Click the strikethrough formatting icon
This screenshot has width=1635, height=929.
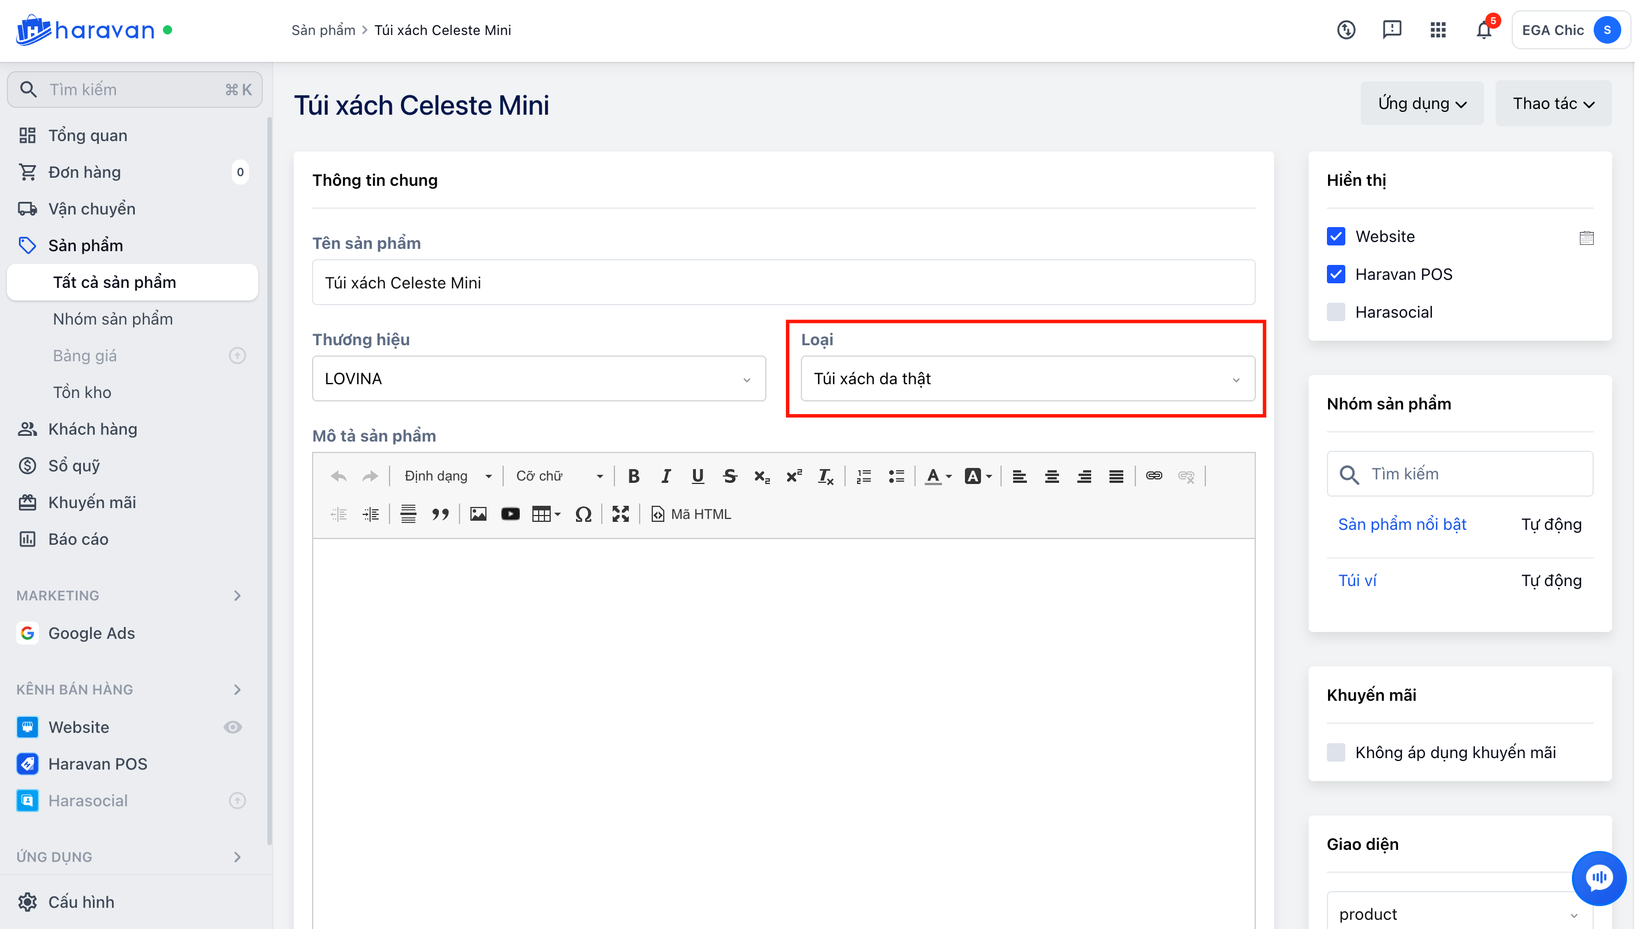click(x=730, y=476)
